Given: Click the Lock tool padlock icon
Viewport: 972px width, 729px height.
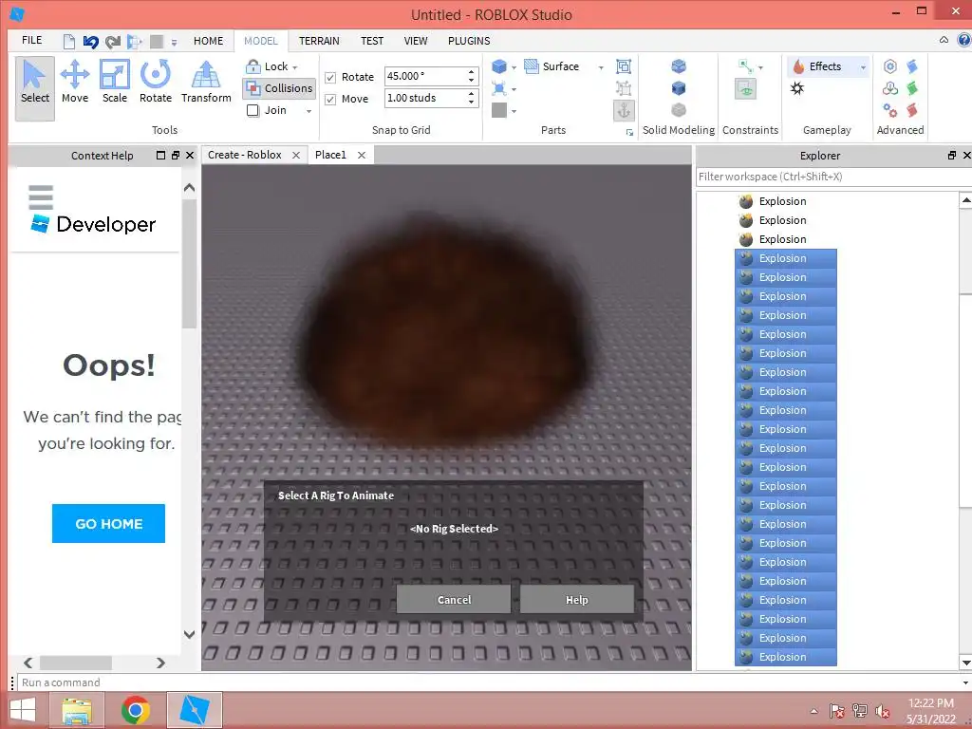Looking at the screenshot, I should tap(252, 66).
